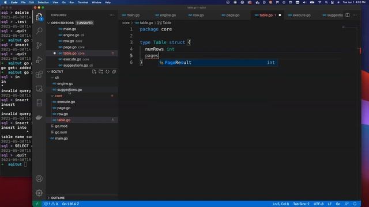Open macOS Spotlight search icon

point(326,2)
